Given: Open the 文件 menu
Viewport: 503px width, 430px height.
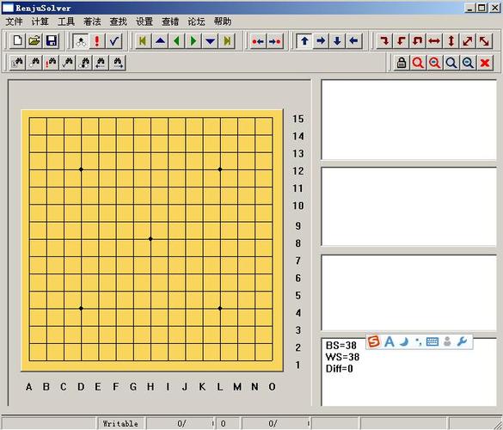Looking at the screenshot, I should [x=14, y=21].
